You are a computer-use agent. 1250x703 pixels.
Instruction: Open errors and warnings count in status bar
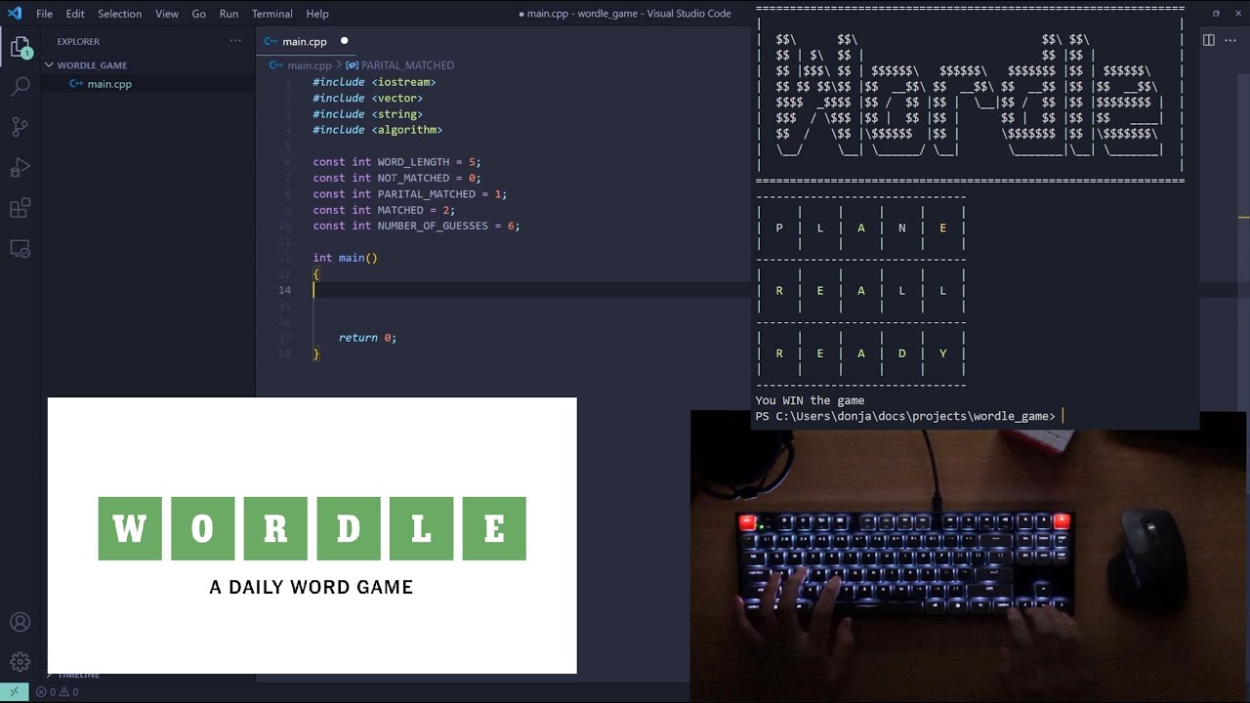[57, 691]
